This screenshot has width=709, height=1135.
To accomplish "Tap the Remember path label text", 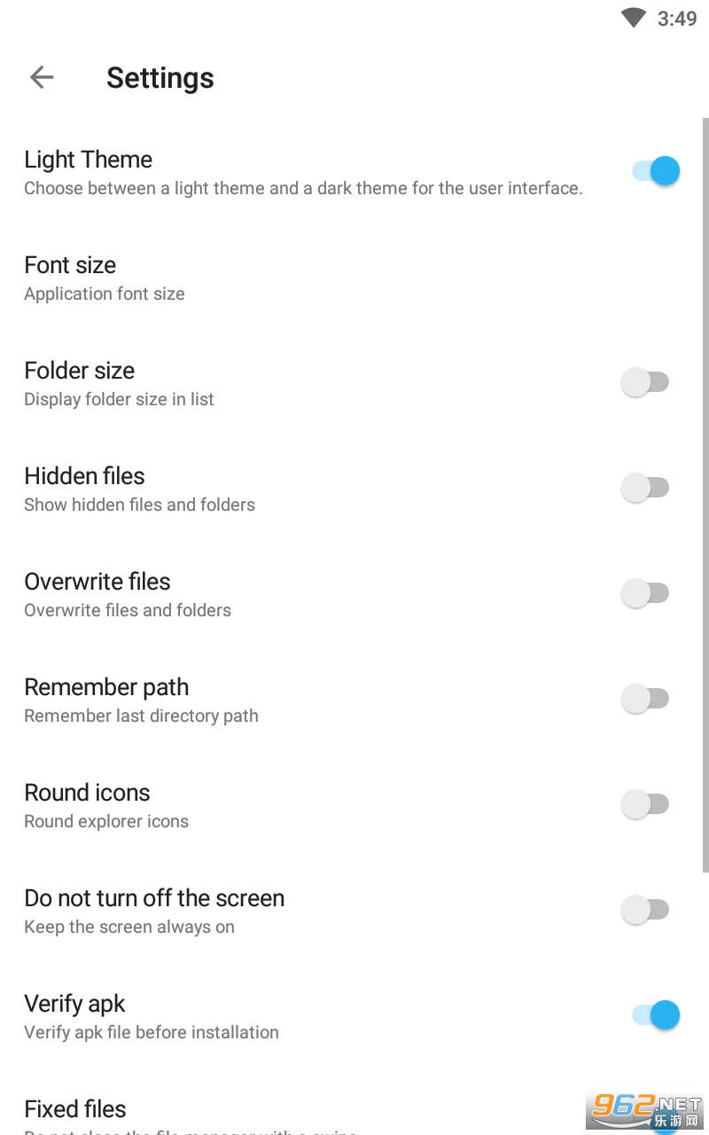I will (106, 687).
